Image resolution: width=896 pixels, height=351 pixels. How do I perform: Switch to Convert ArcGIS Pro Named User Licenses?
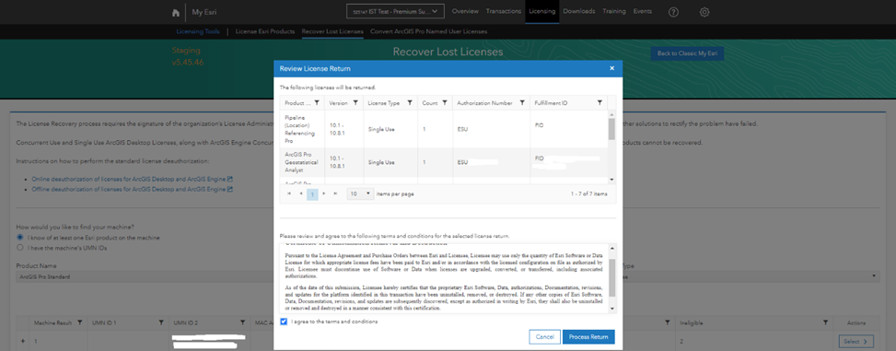(x=428, y=32)
